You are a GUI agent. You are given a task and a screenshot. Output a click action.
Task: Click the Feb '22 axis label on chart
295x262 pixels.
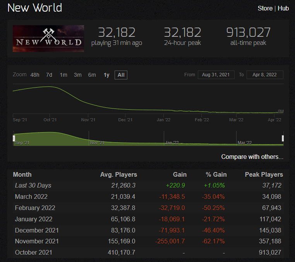tap(202, 120)
